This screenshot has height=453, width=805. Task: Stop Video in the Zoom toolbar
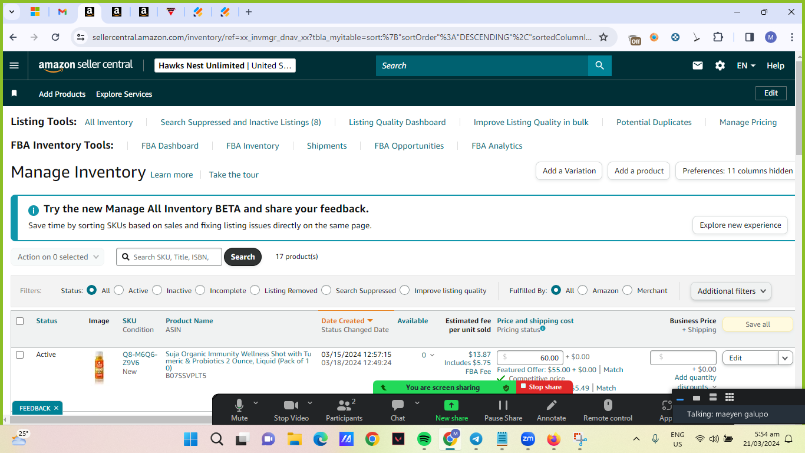pyautogui.click(x=291, y=410)
